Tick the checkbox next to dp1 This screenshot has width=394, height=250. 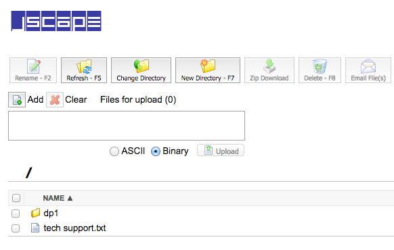click(16, 214)
